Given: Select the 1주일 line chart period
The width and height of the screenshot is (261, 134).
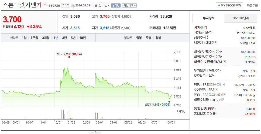Looking at the screenshot, I should pos(34,38).
